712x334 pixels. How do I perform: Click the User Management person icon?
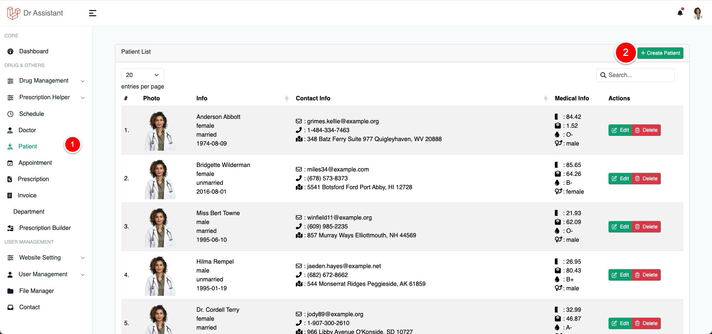10,274
